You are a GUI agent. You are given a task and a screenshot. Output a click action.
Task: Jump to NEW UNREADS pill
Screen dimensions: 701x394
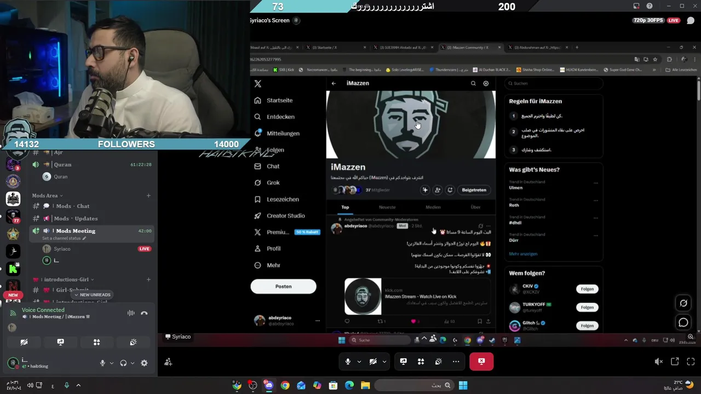[92, 295]
